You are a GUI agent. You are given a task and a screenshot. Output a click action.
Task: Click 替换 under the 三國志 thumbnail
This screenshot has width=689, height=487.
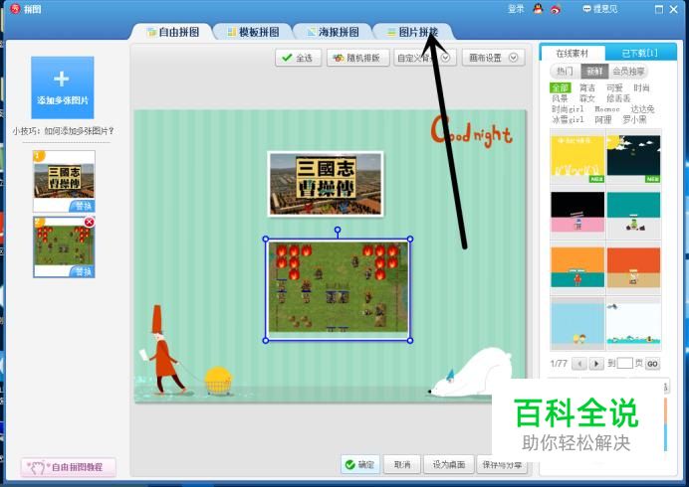click(x=83, y=206)
